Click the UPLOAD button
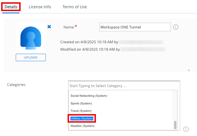 31,57
